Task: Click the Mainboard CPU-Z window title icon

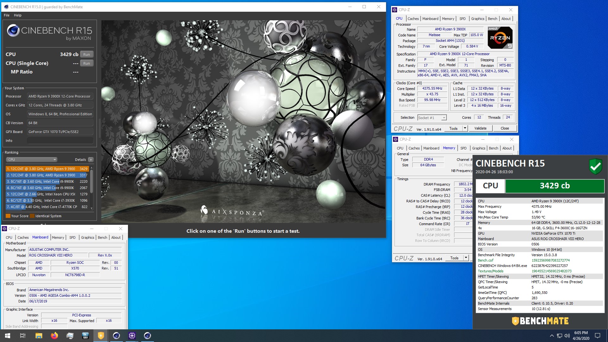Action: pyautogui.click(x=4, y=229)
